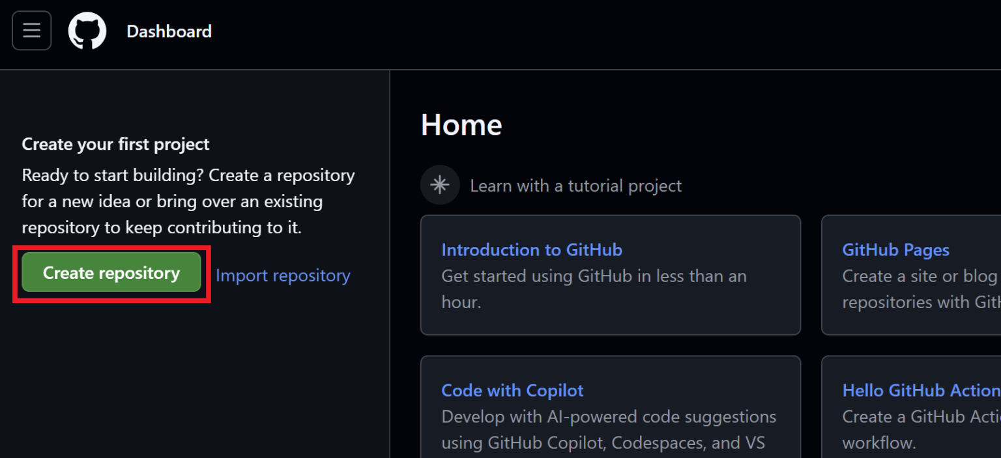The width and height of the screenshot is (1001, 458).
Task: Click Learn with a tutorial project text
Action: pyautogui.click(x=576, y=185)
